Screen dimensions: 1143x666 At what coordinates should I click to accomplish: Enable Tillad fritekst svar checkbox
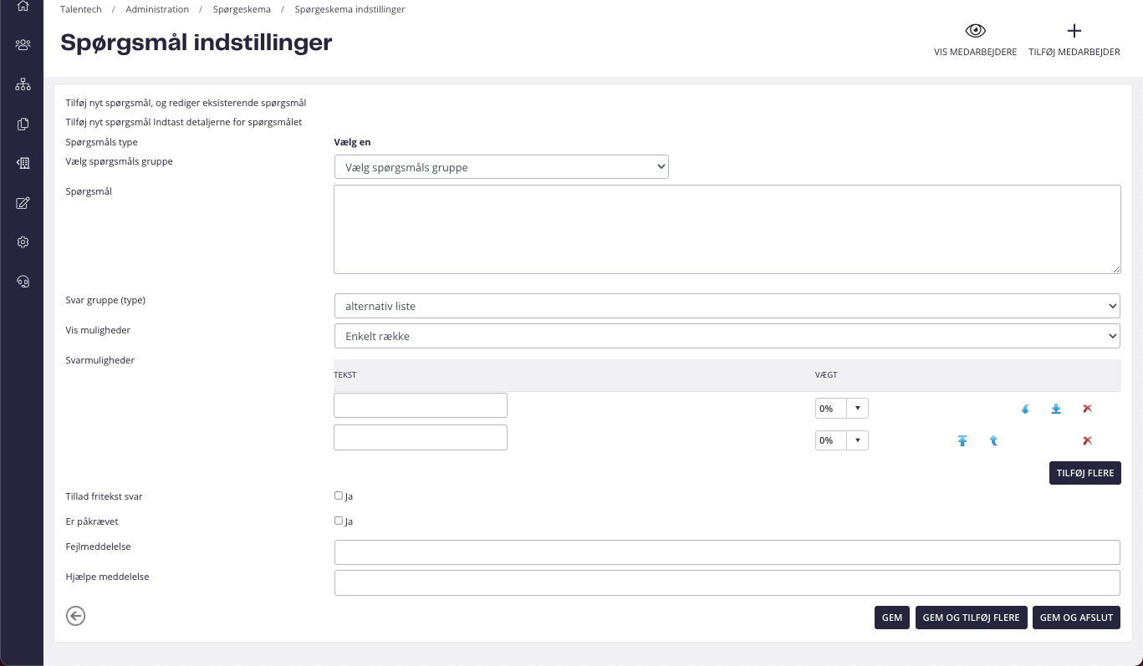tap(339, 496)
